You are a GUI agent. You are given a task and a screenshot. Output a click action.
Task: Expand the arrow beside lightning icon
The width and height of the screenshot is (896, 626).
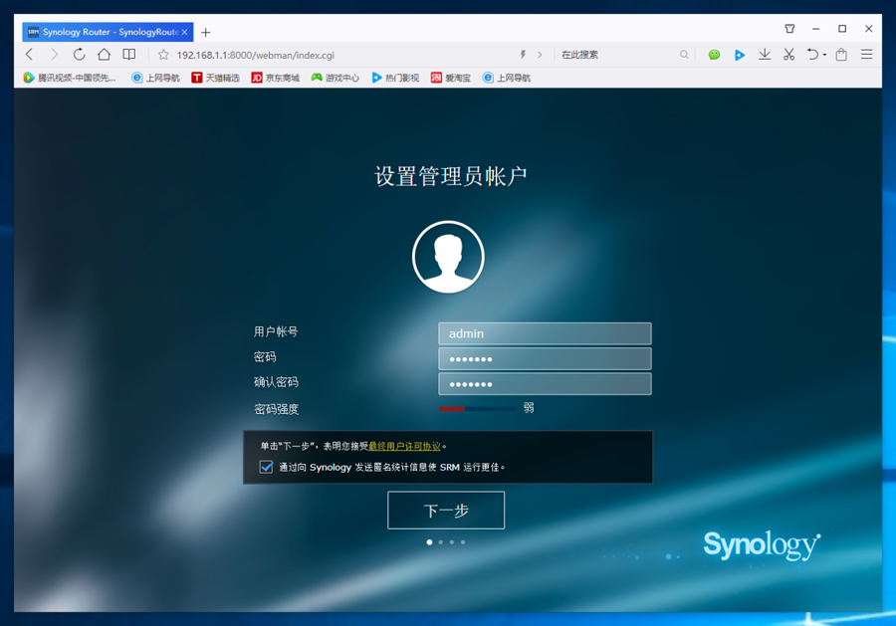(x=541, y=55)
